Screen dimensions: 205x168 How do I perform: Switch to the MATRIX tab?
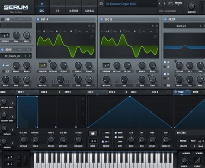(x=74, y=7)
